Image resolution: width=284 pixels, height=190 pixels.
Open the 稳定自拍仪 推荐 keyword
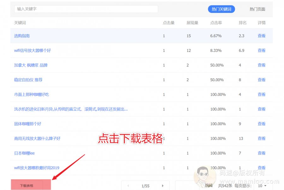(x=28, y=80)
